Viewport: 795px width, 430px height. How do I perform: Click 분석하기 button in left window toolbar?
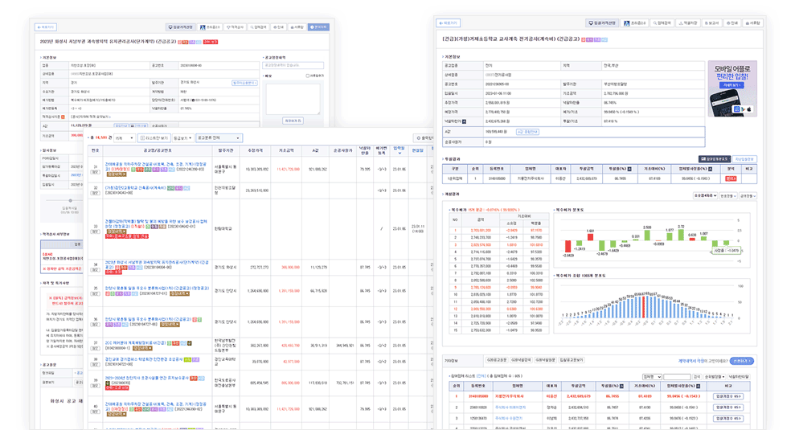318,27
